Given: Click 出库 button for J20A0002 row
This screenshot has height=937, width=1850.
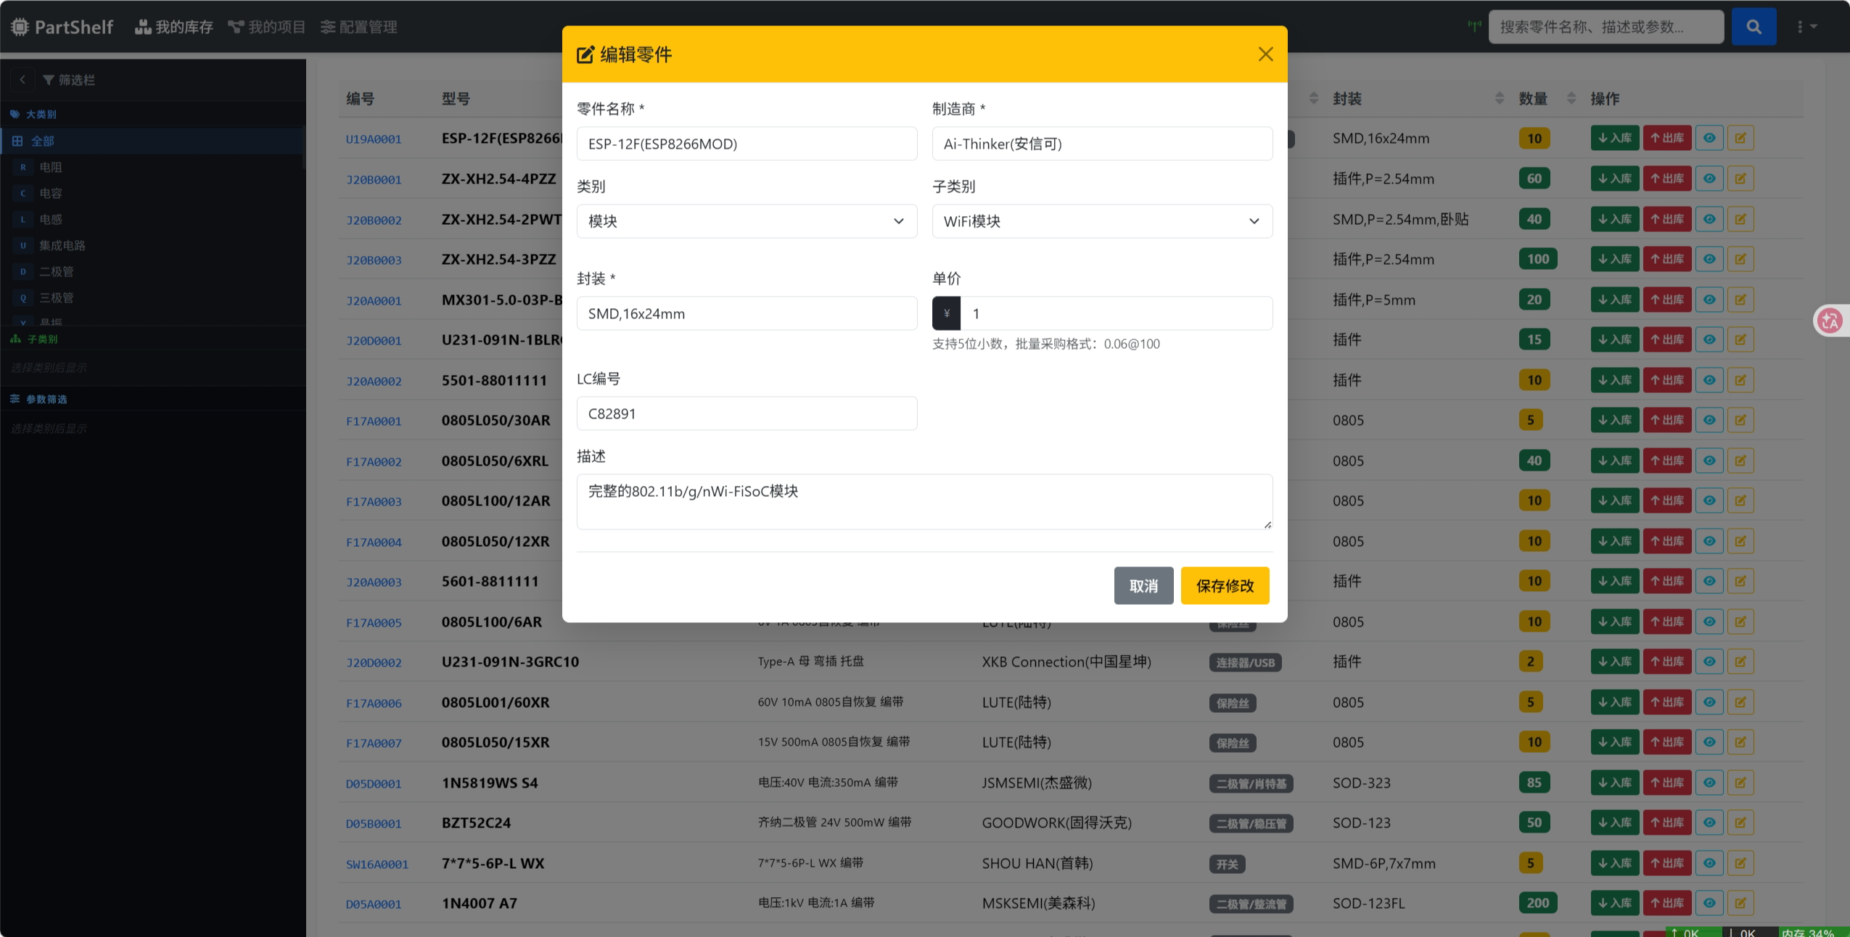Looking at the screenshot, I should 1666,380.
